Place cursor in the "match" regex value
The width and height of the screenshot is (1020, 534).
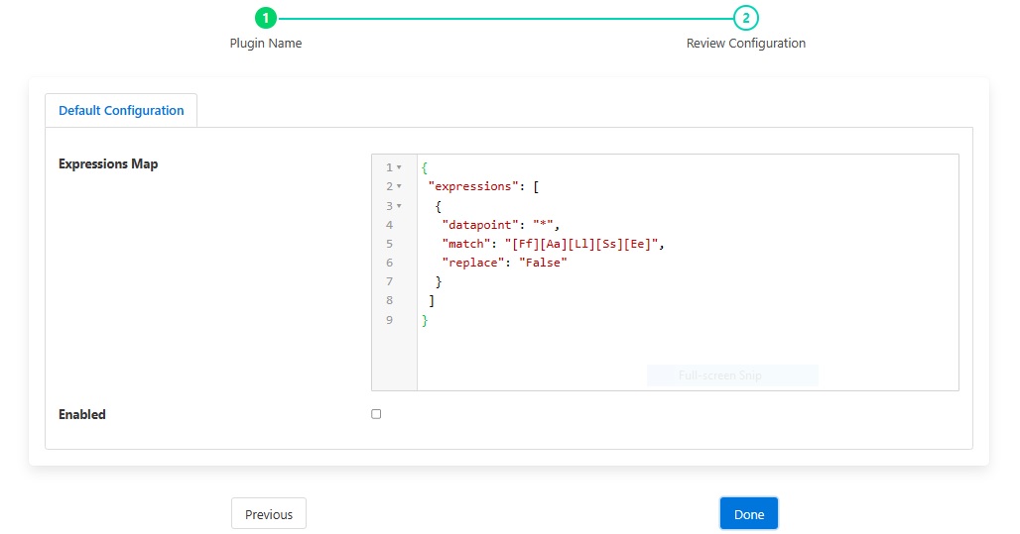tap(579, 244)
